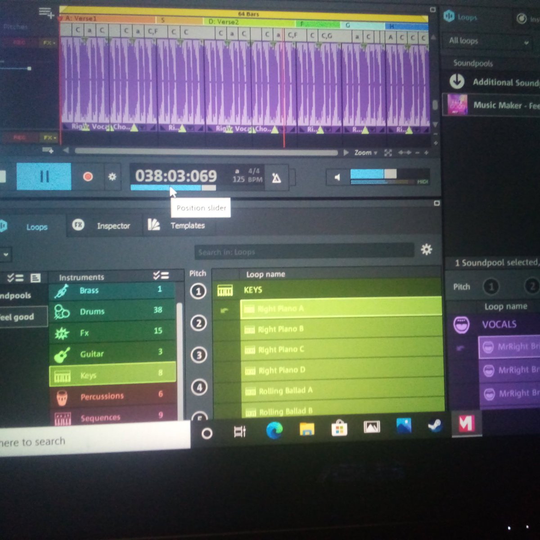The width and height of the screenshot is (540, 540).
Task: Arm REC on the upper track
Action: tap(19, 43)
